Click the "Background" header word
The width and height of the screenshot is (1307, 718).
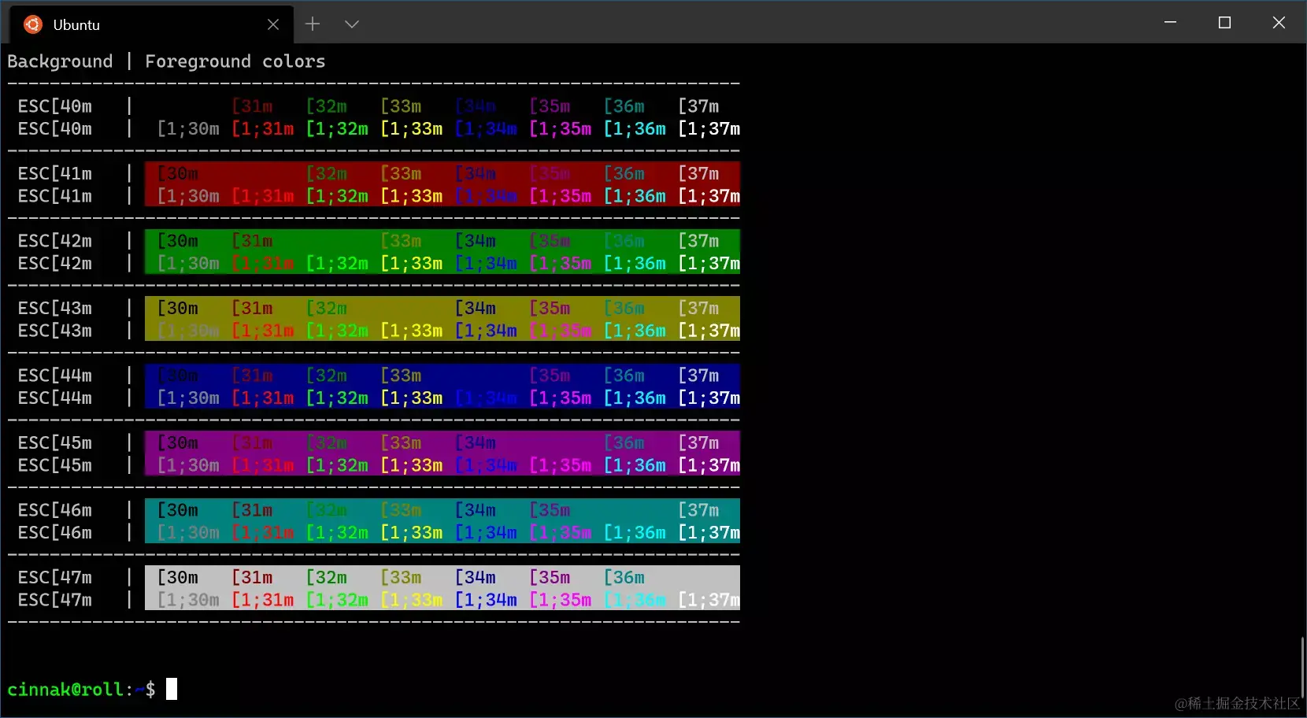point(60,61)
